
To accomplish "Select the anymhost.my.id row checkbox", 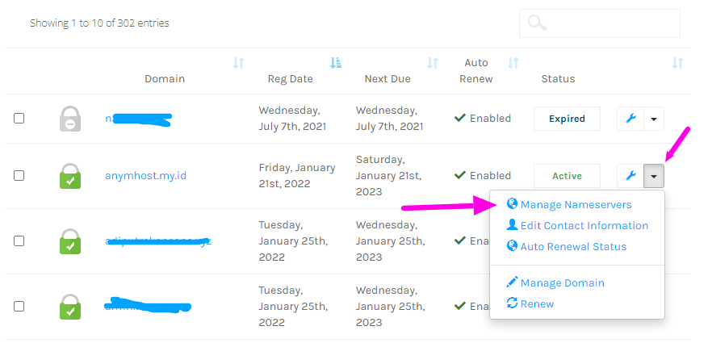I will coord(19,175).
